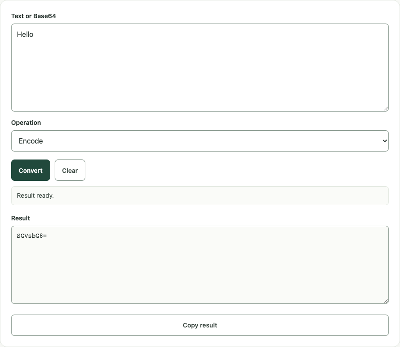
Task: Click the 'Operation' label
Action: (x=26, y=123)
